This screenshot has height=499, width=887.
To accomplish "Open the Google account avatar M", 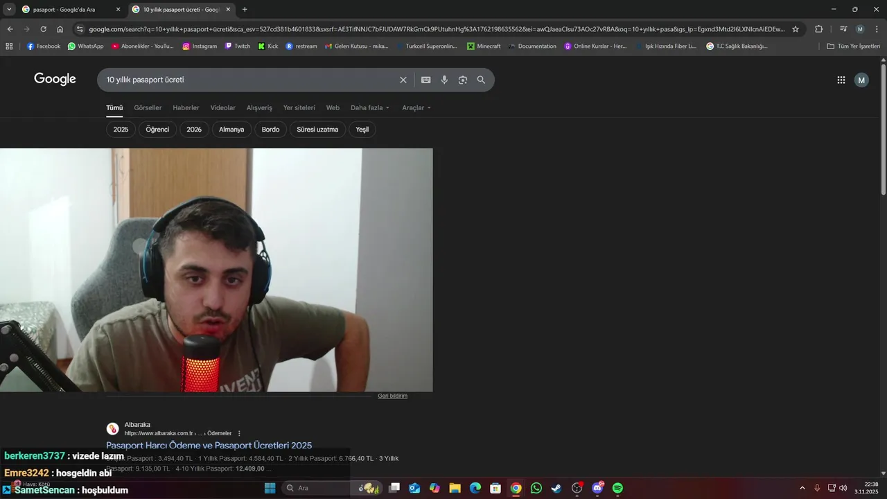I will pyautogui.click(x=861, y=80).
